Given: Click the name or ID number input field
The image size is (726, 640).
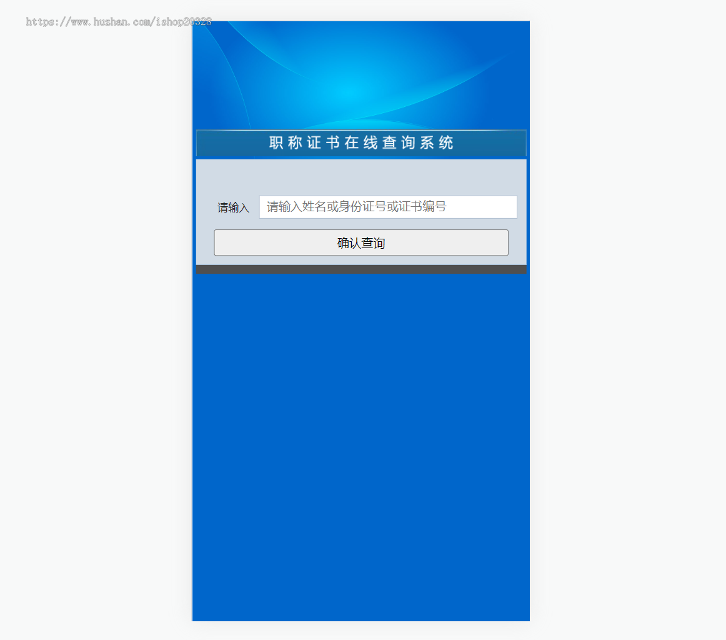Looking at the screenshot, I should (x=388, y=206).
